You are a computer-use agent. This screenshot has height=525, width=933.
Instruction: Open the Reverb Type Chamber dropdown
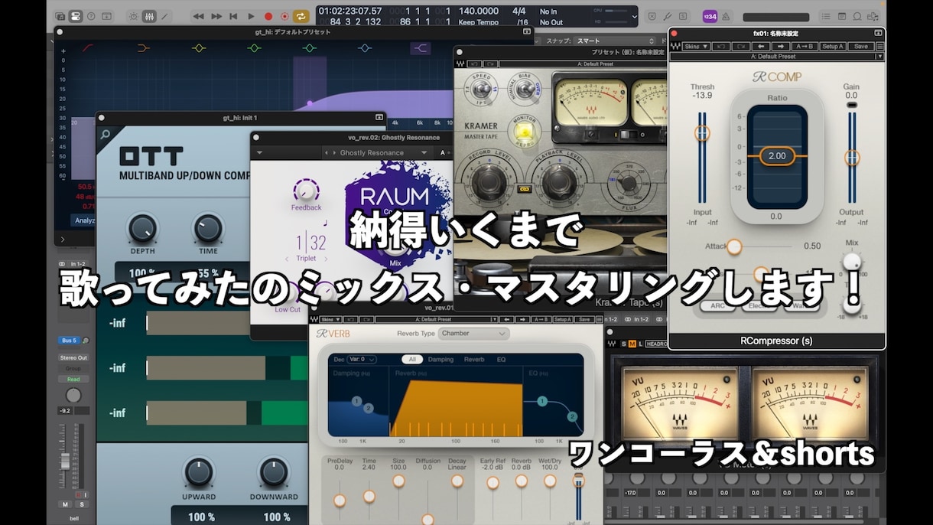coord(475,334)
